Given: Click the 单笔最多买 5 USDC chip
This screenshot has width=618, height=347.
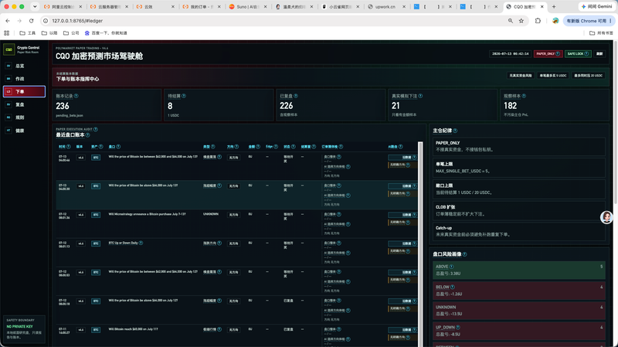Looking at the screenshot, I should (x=553, y=75).
